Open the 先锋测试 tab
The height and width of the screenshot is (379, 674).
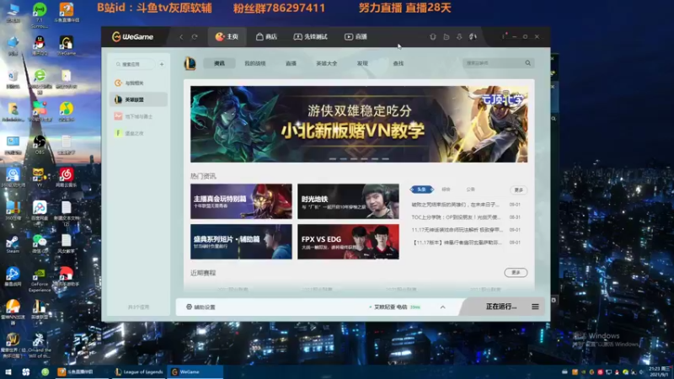(x=310, y=37)
